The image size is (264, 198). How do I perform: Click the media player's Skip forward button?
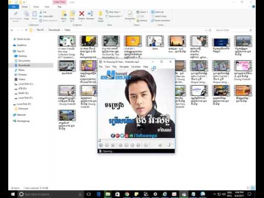pos(139,145)
